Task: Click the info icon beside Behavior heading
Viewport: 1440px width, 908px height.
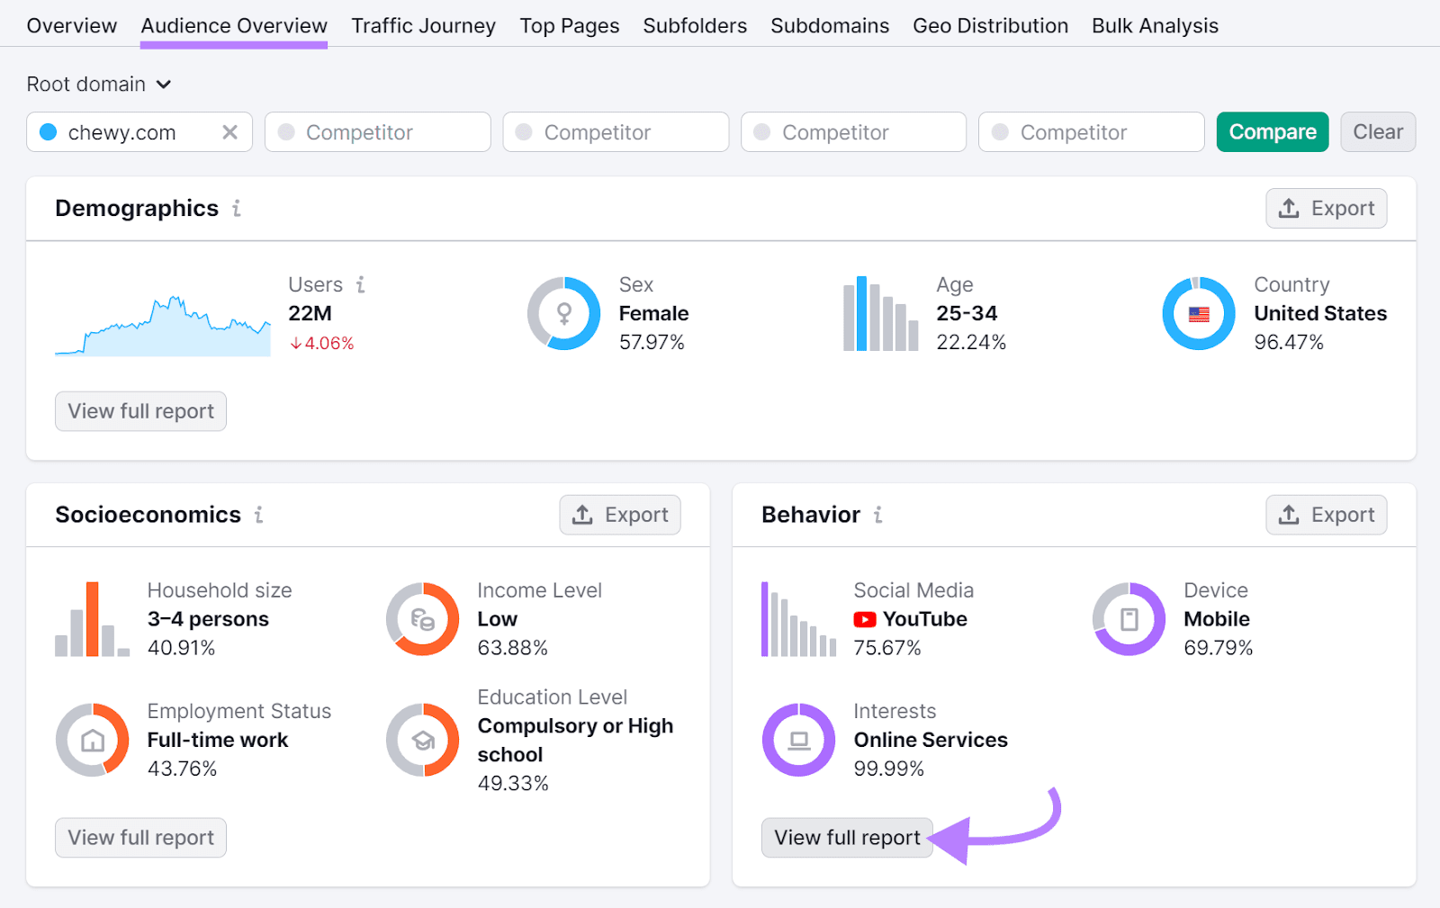Action: [x=877, y=515]
